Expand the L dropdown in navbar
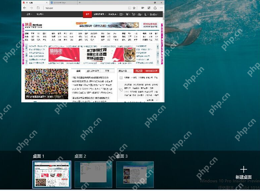 (x=146, y=14)
